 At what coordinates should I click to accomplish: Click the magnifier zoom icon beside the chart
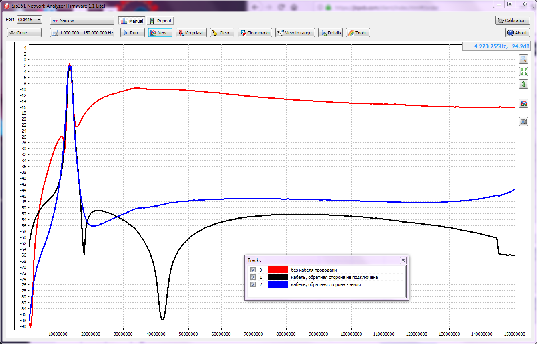coord(523,59)
